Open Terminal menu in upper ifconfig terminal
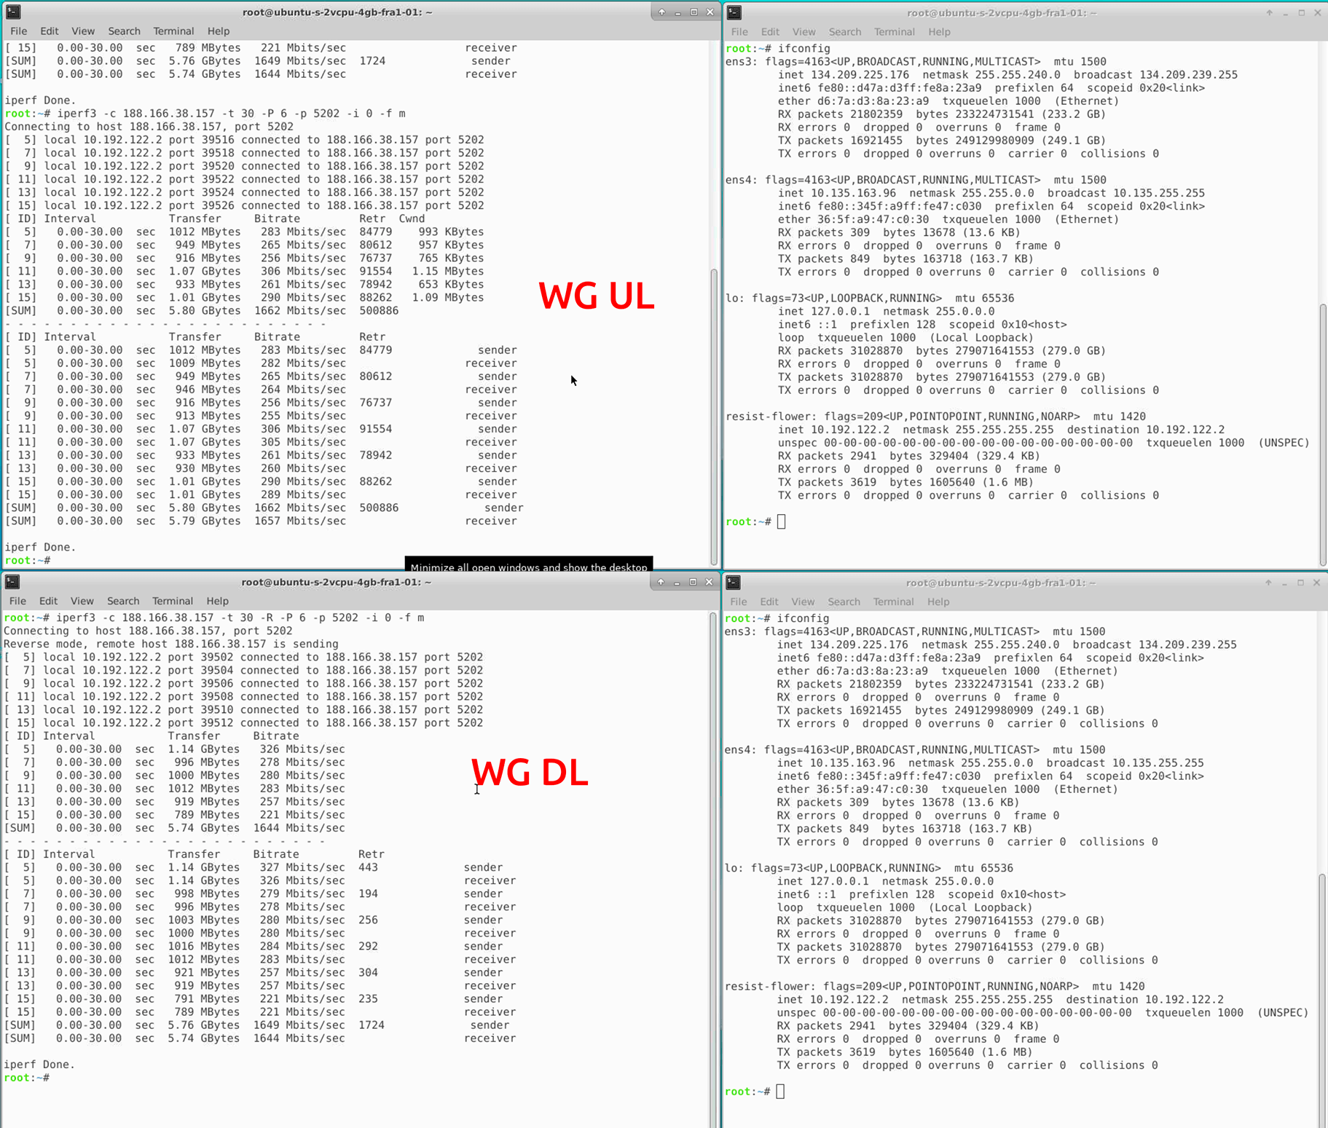The image size is (1328, 1128). (895, 32)
